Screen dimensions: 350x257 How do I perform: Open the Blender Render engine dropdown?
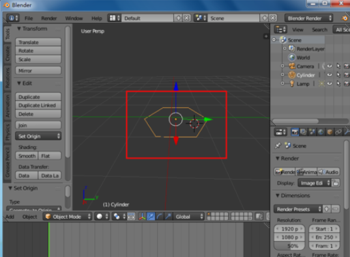point(309,18)
